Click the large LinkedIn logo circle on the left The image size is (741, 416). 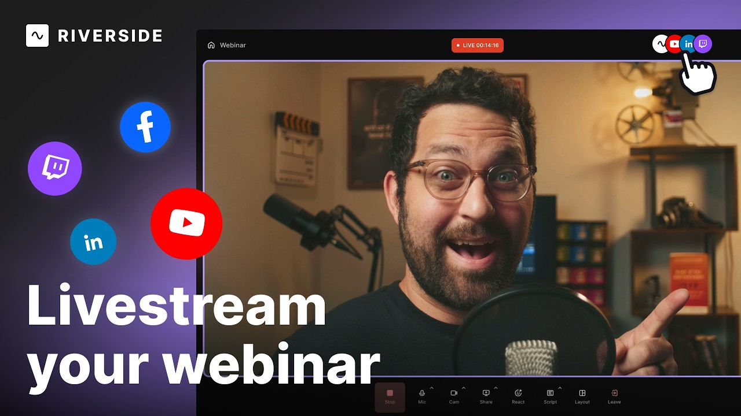coord(93,242)
